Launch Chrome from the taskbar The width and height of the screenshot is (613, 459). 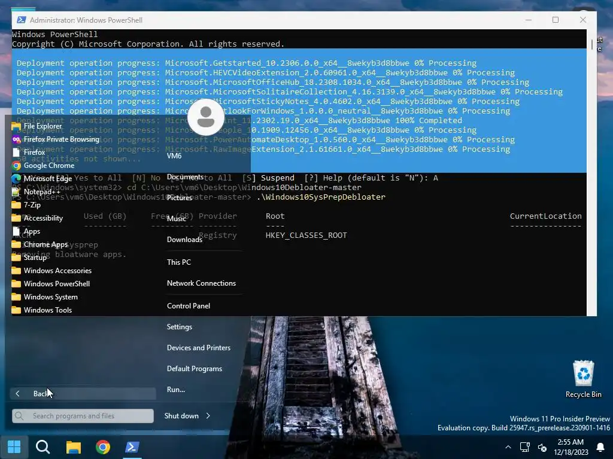103,447
